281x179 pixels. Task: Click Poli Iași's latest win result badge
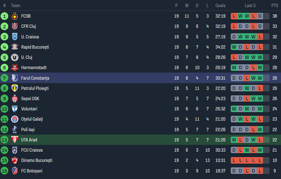click(x=260, y=129)
